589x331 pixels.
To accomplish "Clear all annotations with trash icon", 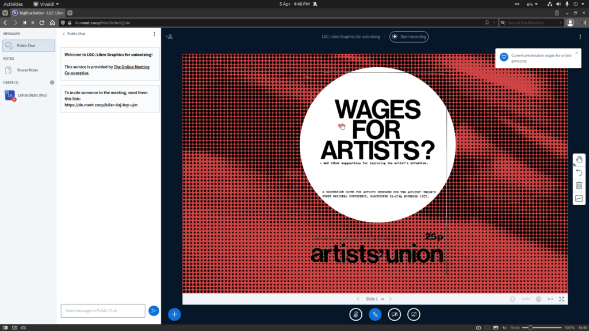I will pos(579,186).
